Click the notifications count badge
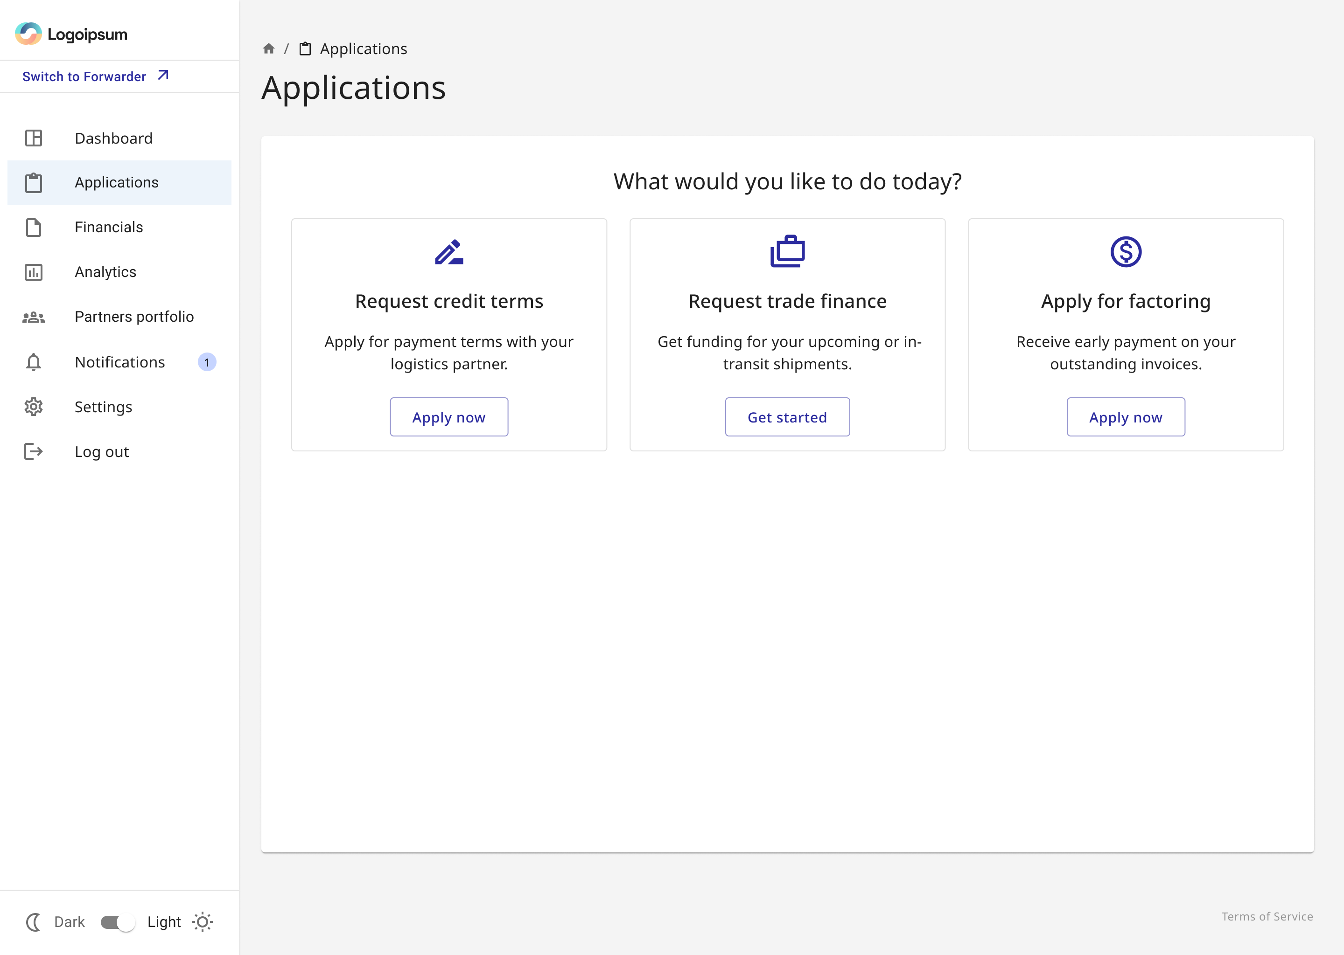 (207, 362)
